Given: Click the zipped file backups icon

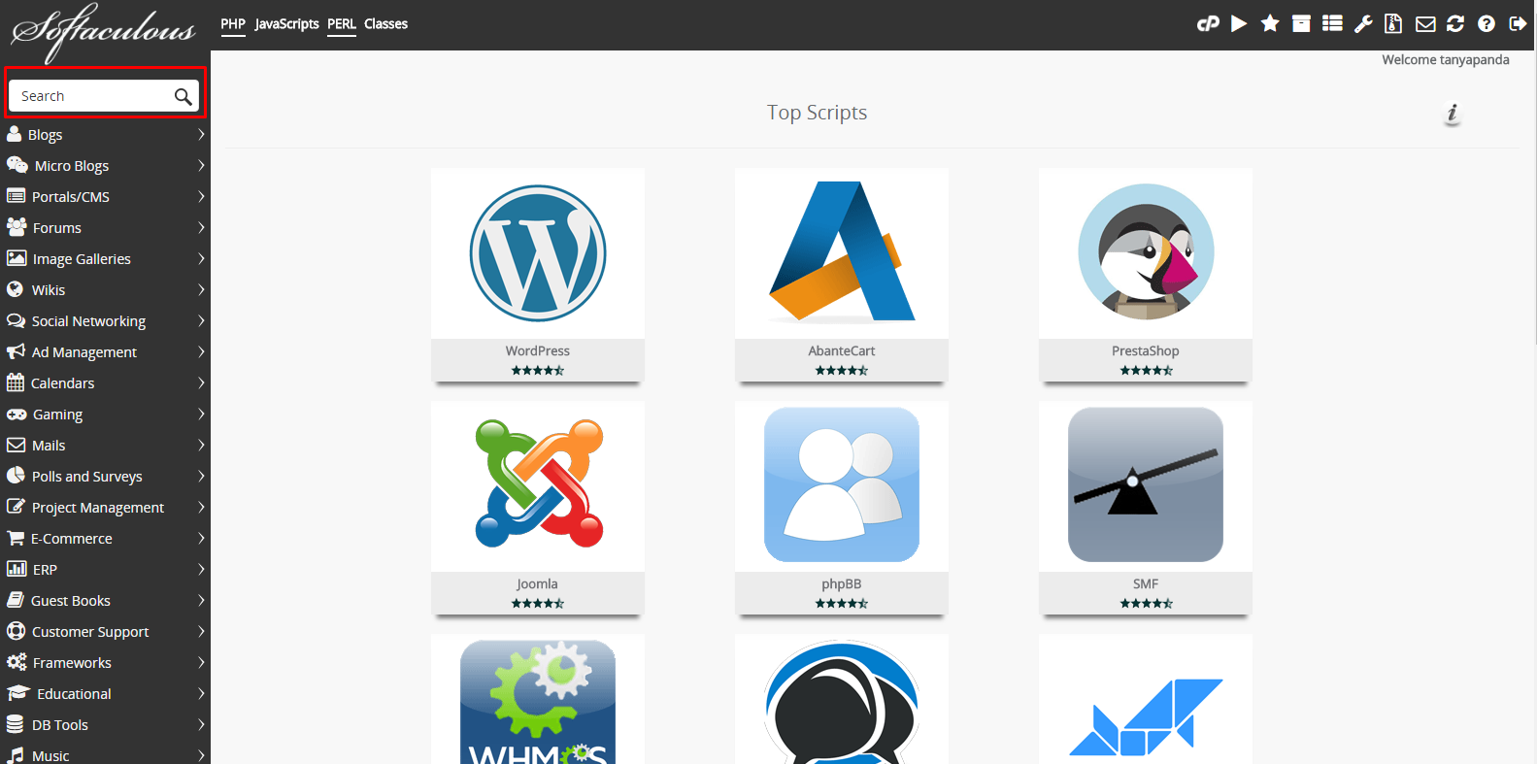Looking at the screenshot, I should 1393,24.
